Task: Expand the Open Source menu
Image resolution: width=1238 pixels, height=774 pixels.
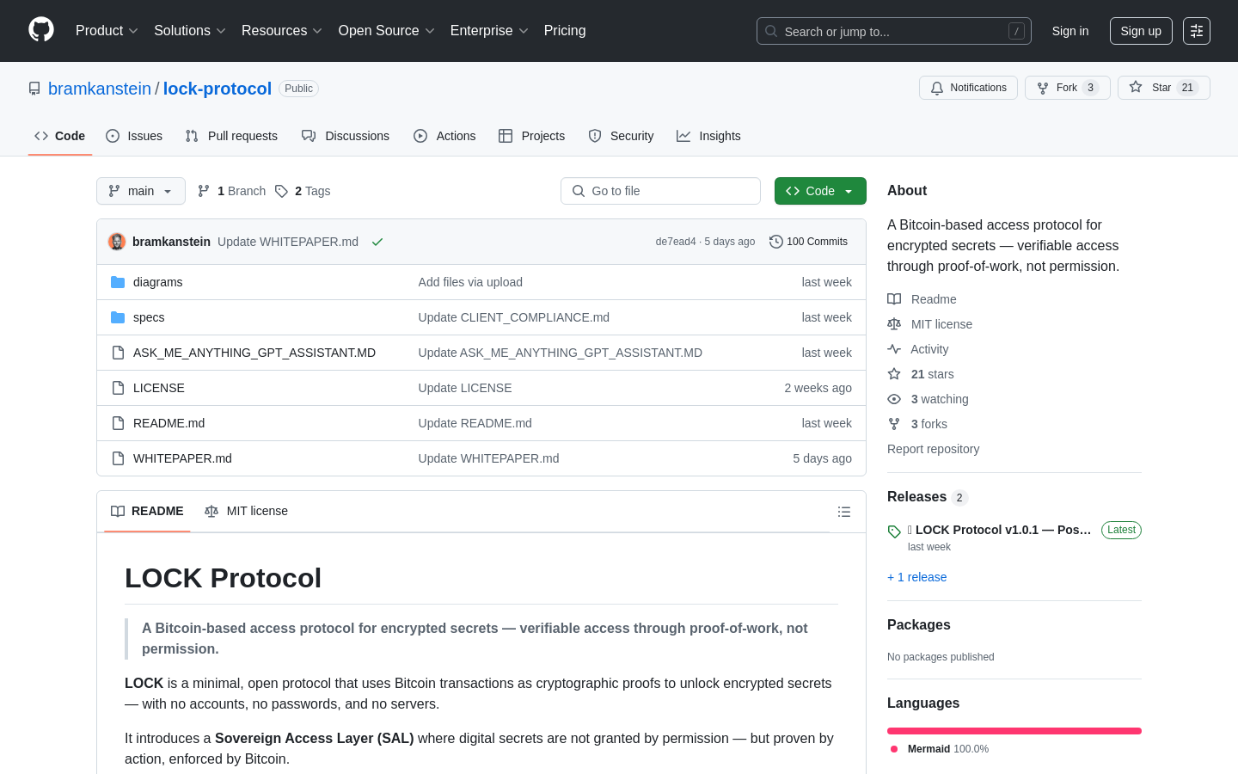Action: 387,31
